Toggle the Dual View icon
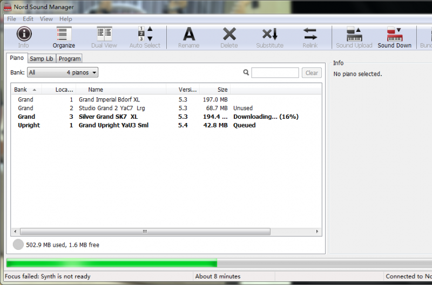This screenshot has width=432, height=285. [x=104, y=35]
